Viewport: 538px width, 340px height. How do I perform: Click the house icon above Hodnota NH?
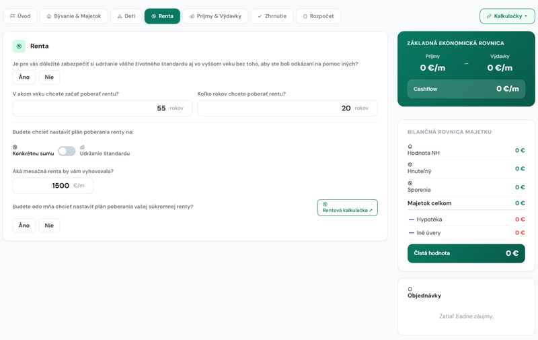coord(410,146)
